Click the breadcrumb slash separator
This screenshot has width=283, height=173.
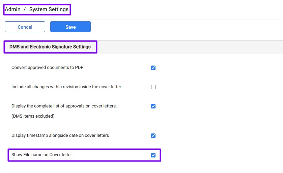coord(25,9)
